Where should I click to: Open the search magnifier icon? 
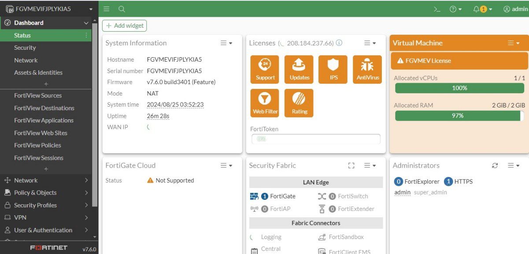122,9
